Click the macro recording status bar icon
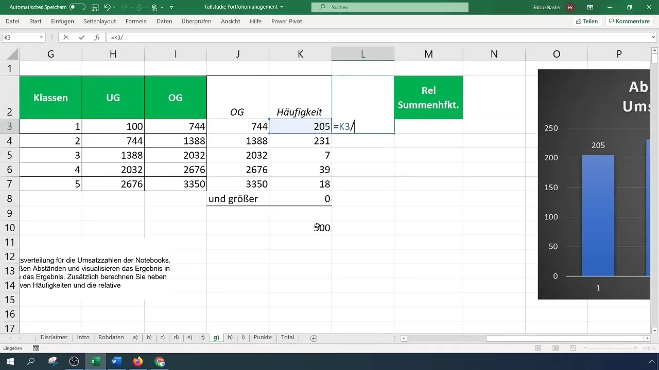This screenshot has width=659, height=370. (36, 348)
